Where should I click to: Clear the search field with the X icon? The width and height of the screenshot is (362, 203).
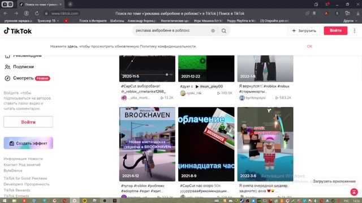(x=213, y=30)
